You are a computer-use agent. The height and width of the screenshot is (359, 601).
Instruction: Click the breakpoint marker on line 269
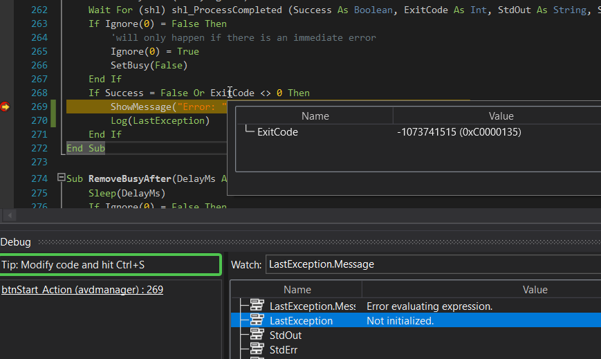pos(6,107)
